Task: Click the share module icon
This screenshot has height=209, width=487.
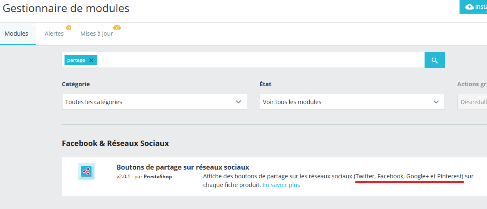Action: coord(86,171)
